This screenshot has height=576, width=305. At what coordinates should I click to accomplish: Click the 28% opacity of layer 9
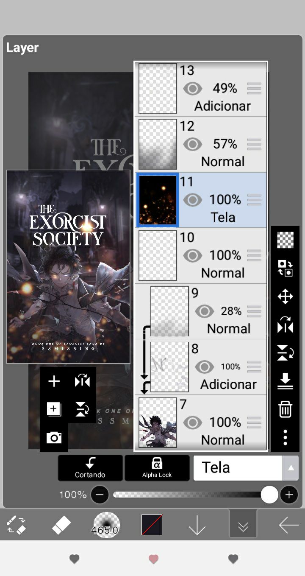[231, 311]
